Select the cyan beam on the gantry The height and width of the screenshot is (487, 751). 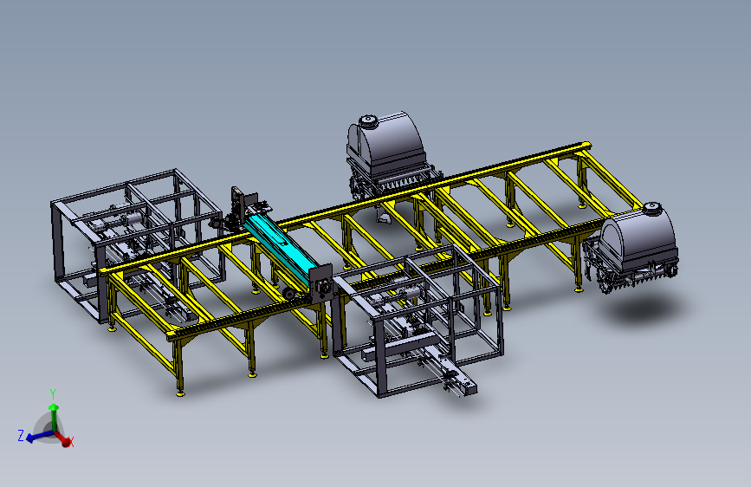[280, 248]
